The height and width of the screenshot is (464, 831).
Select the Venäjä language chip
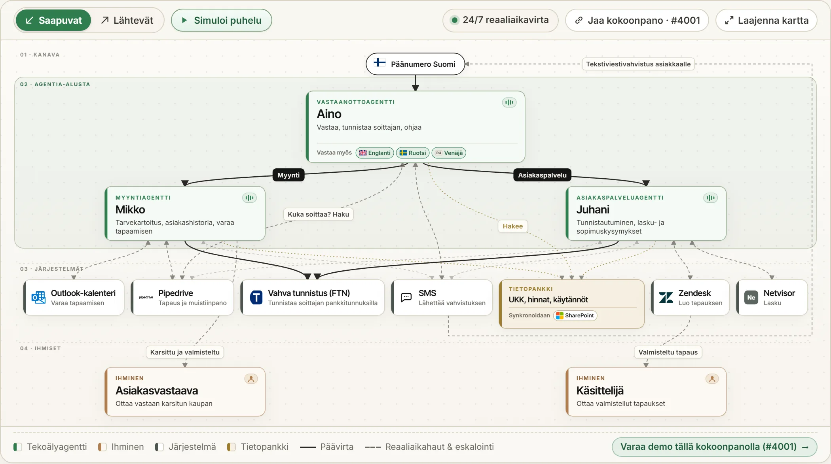pyautogui.click(x=449, y=153)
